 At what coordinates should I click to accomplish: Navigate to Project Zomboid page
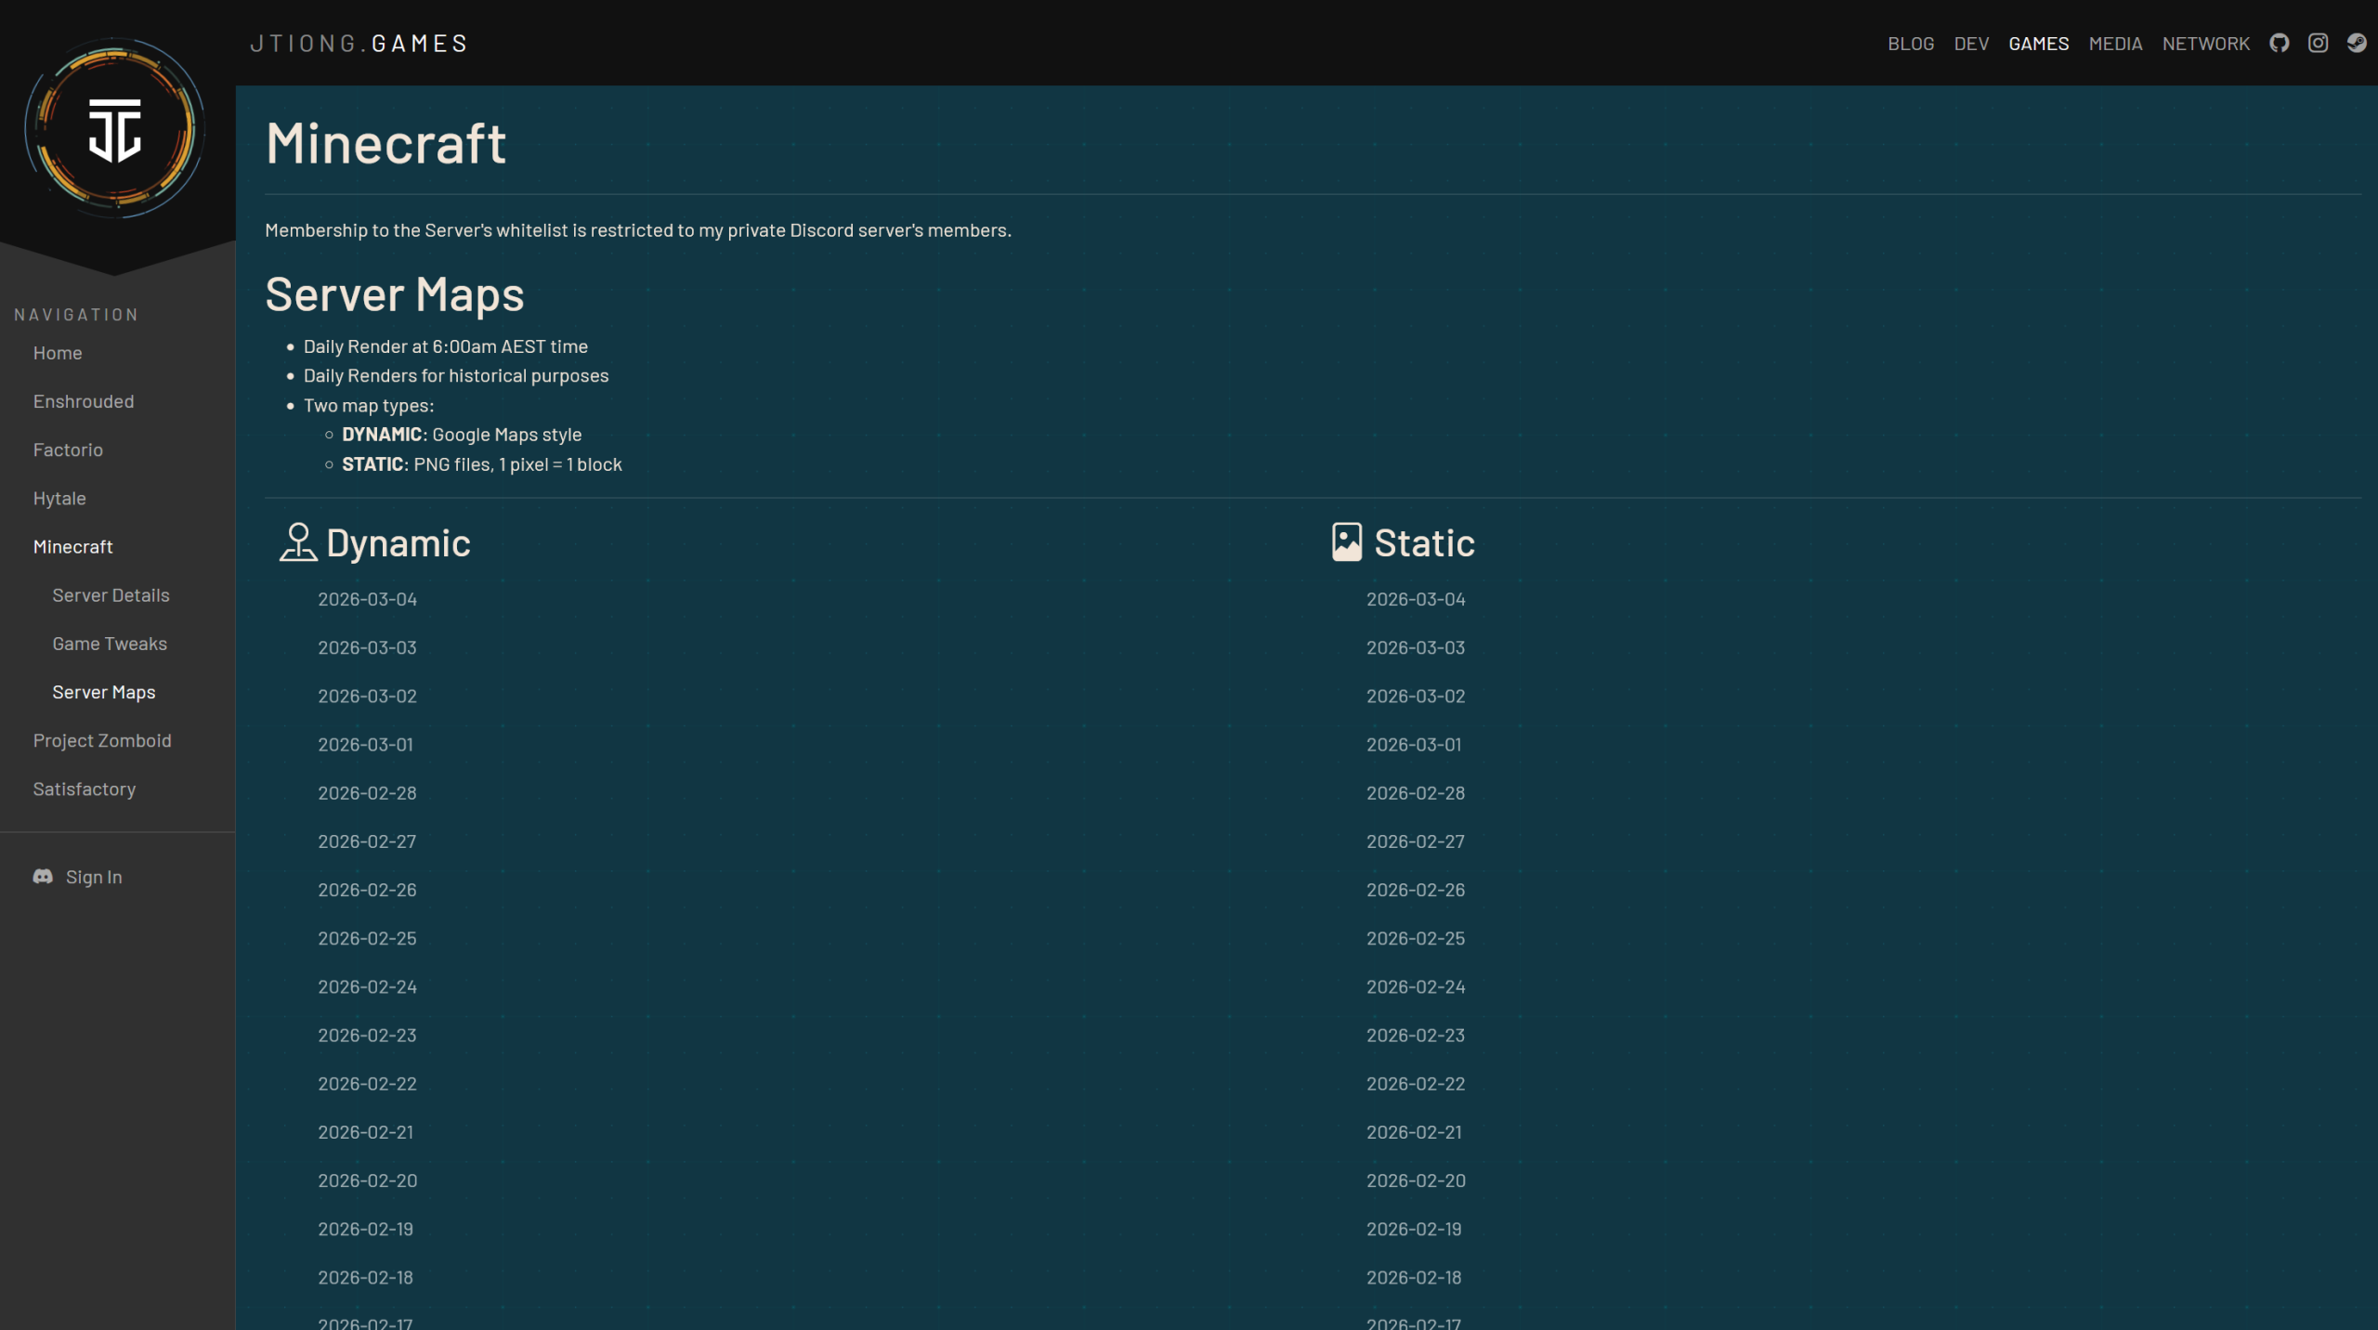(x=102, y=740)
